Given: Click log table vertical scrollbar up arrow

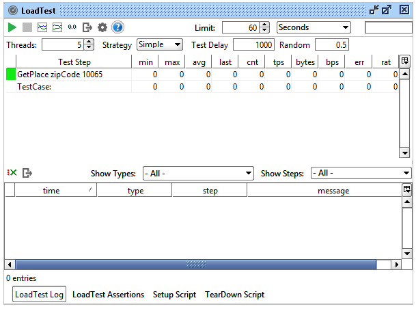Looking at the screenshot, I should click(x=407, y=202).
